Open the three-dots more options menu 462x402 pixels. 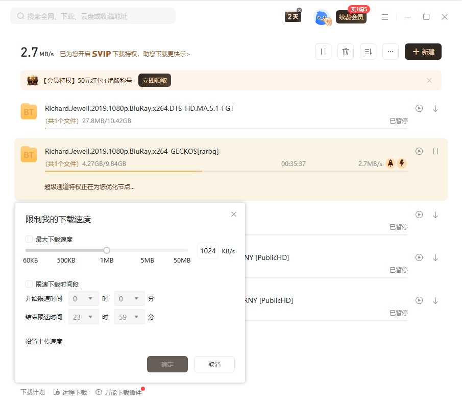coord(391,52)
